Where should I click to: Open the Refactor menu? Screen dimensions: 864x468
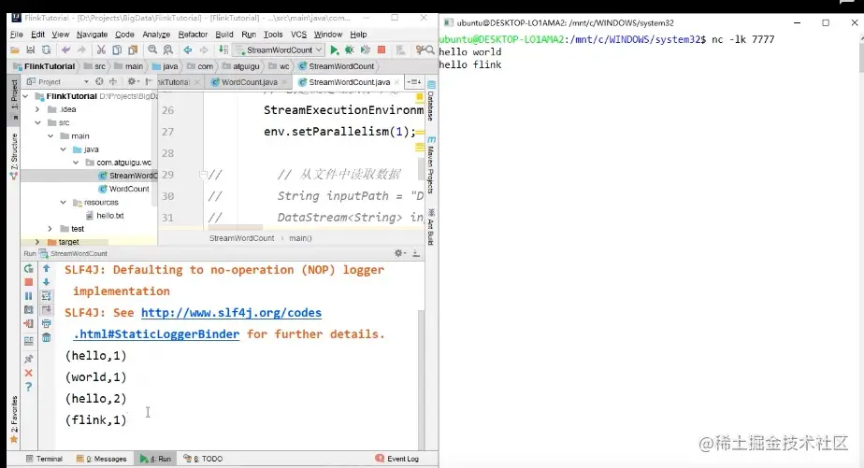point(193,35)
